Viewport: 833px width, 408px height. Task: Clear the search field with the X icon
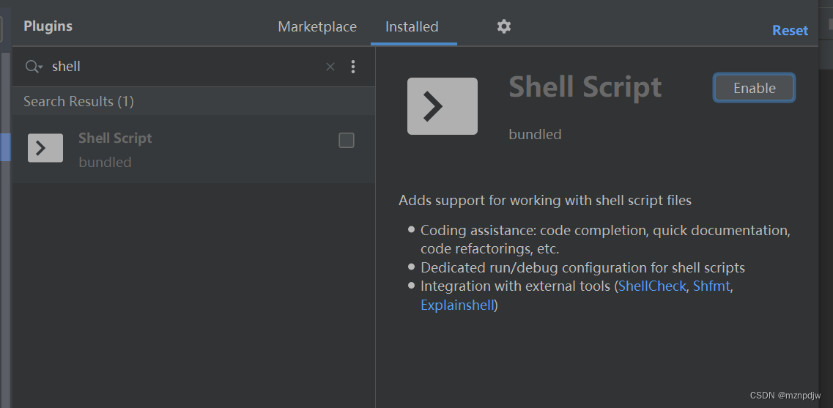click(x=330, y=67)
